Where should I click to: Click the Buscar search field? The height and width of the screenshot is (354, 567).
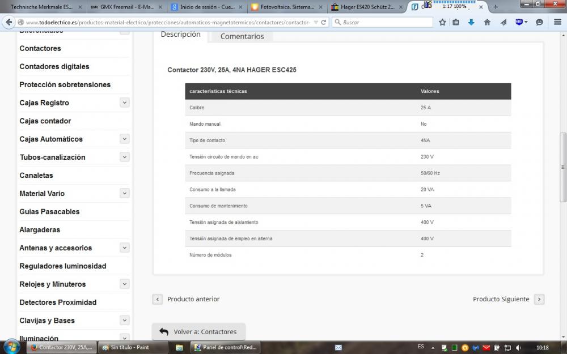point(383,22)
